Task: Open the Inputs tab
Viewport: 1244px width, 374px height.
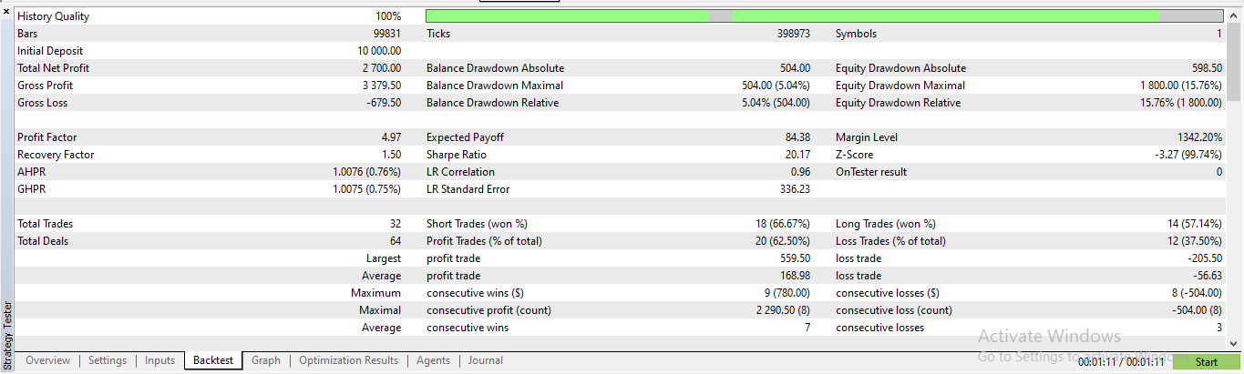Action: click(159, 360)
